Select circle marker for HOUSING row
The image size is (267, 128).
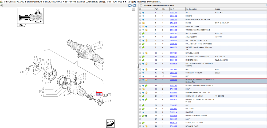coord(140,16)
